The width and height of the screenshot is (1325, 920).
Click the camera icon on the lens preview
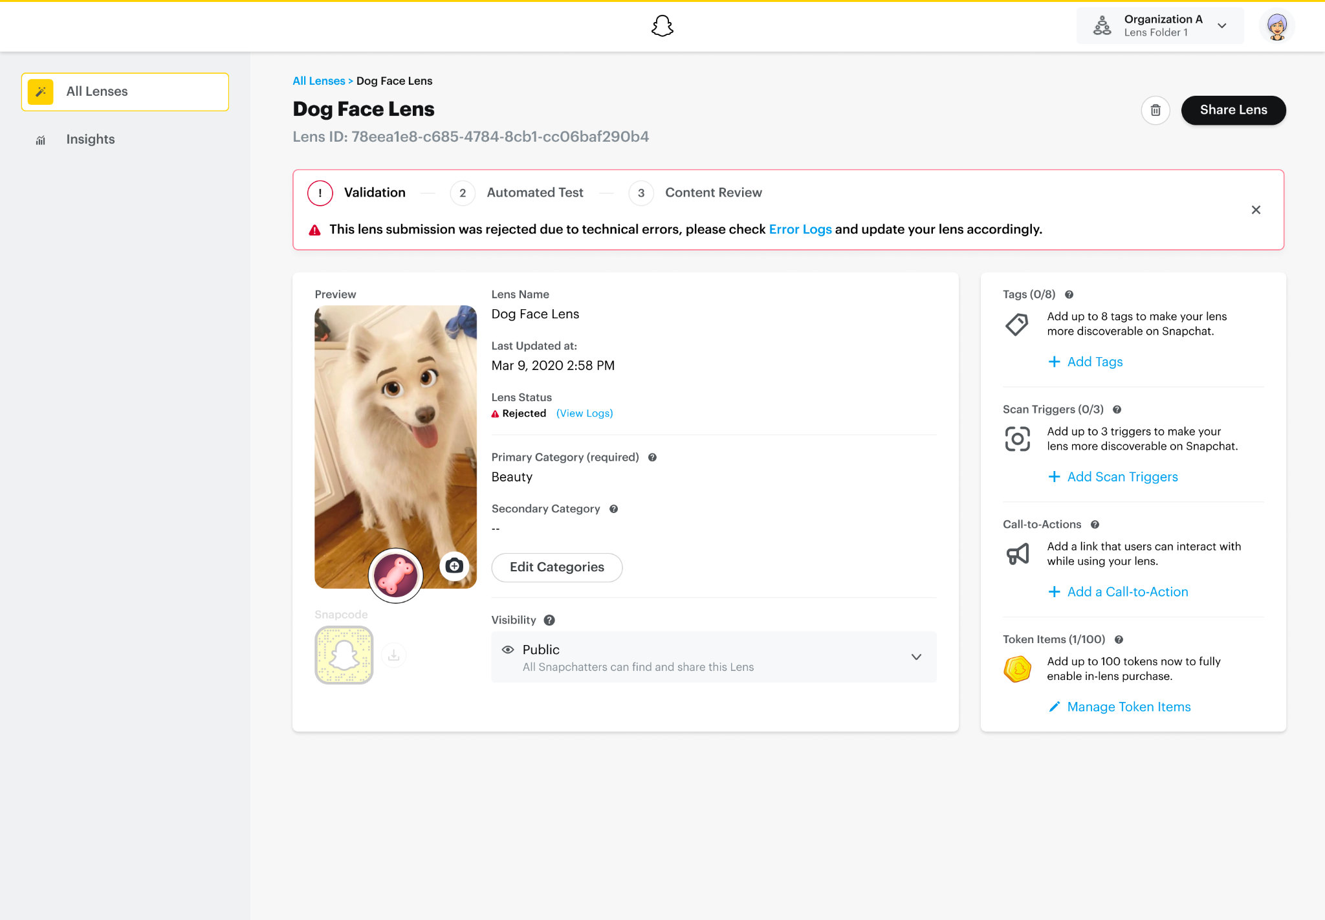tap(454, 565)
